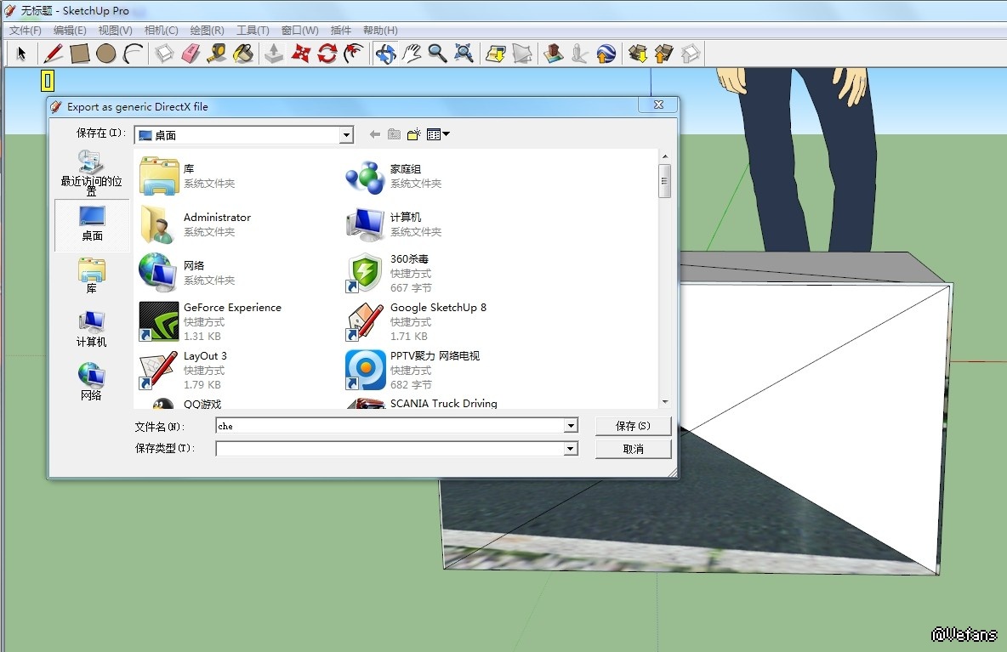Image resolution: width=1007 pixels, height=652 pixels.
Task: Select the Circle drawing tool
Action: [x=105, y=54]
